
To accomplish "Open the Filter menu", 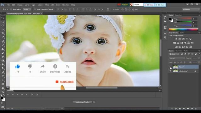I will (47, 5).
